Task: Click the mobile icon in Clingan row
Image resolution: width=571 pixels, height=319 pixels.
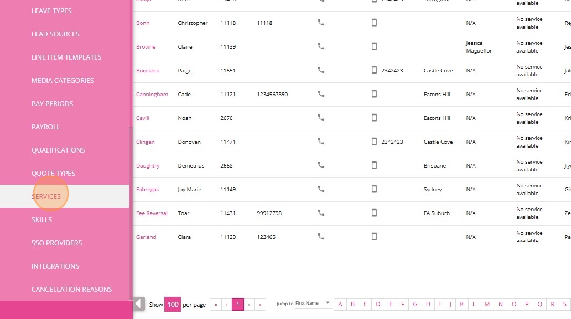Action: tap(374, 141)
